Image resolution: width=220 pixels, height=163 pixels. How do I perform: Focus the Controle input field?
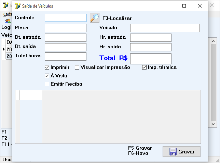66,18
